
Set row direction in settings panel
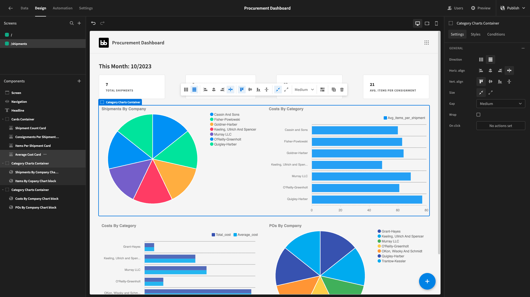click(x=491, y=60)
